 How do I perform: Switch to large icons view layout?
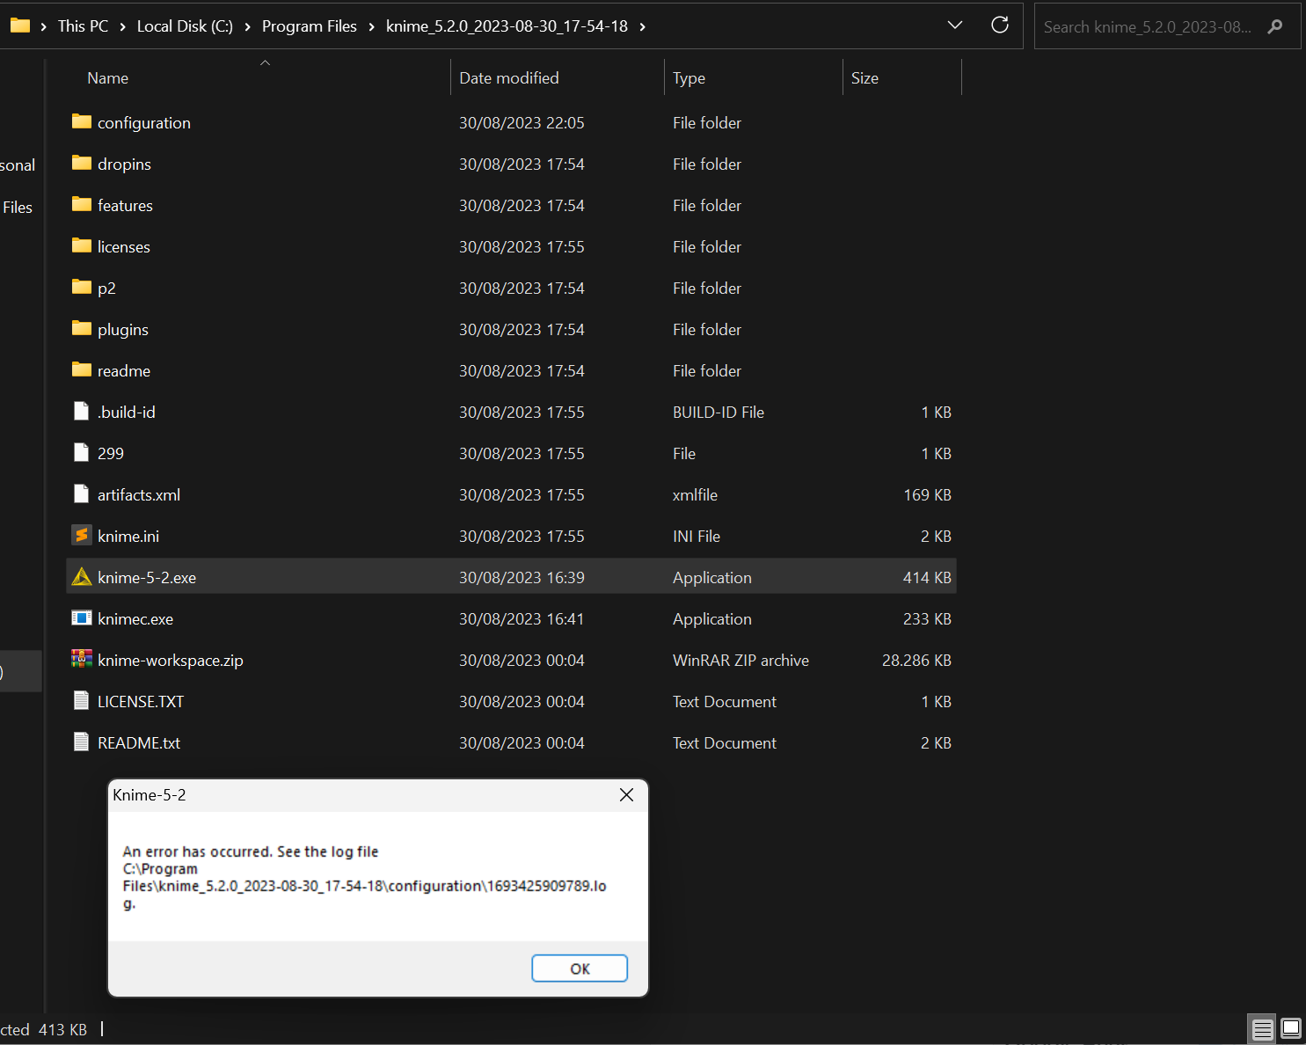(1291, 1027)
